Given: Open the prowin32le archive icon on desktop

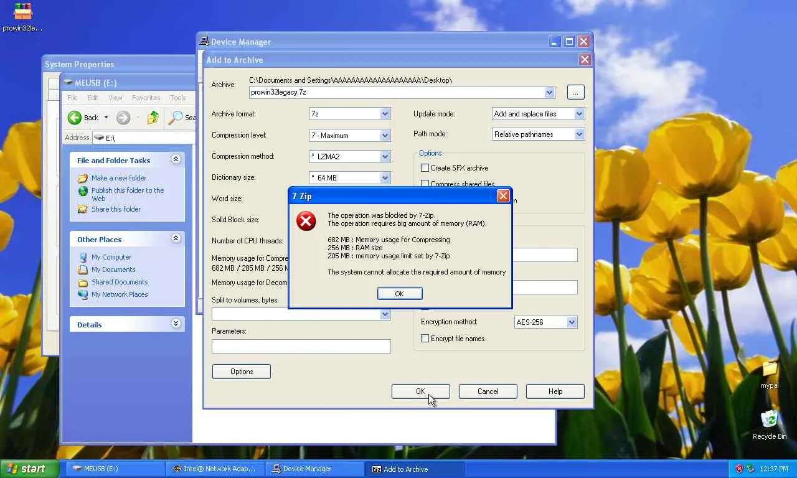Looking at the screenshot, I should coord(23,11).
